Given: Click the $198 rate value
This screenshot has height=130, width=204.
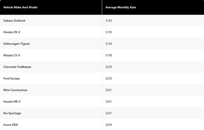Looking at the screenshot, I should 109,55.
